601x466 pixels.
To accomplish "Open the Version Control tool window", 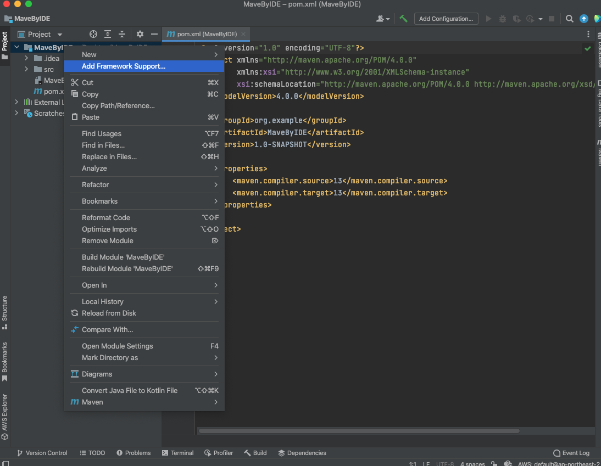I will 42,453.
